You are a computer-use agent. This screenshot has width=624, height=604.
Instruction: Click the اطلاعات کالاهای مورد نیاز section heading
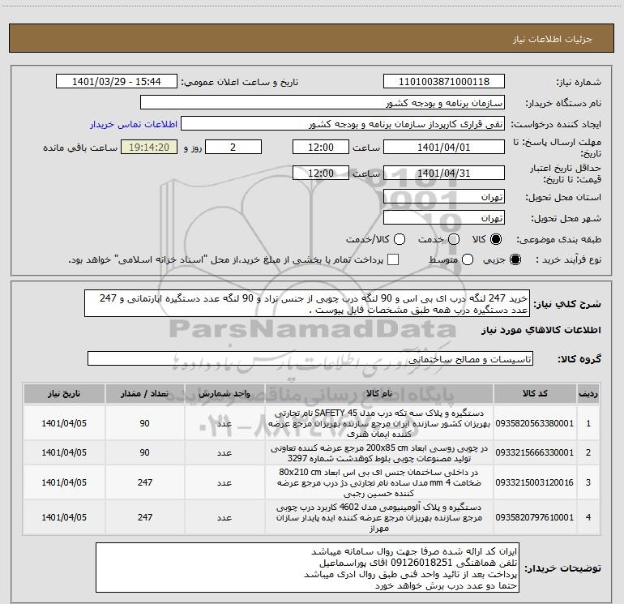pyautogui.click(x=541, y=330)
